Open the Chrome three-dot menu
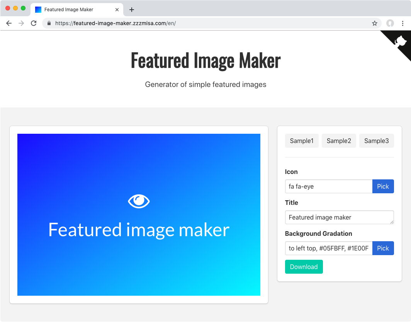This screenshot has height=322, width=411. point(403,23)
